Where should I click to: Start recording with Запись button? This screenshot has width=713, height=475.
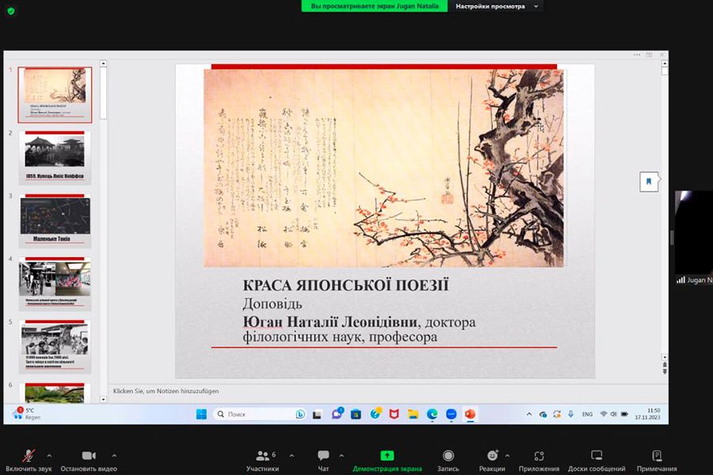coord(448,459)
